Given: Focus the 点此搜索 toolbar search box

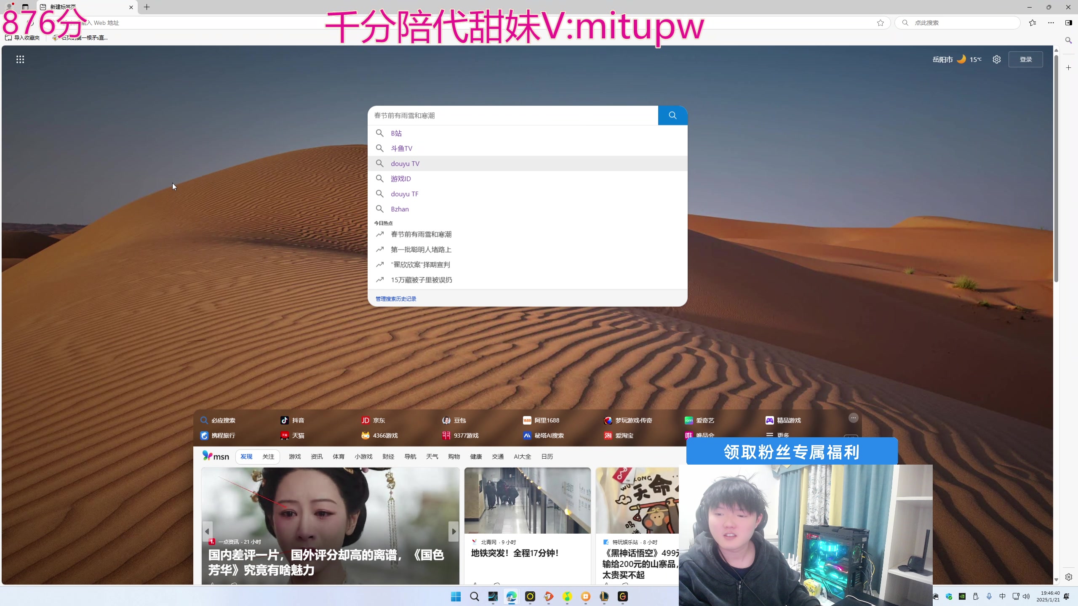Looking at the screenshot, I should (957, 23).
